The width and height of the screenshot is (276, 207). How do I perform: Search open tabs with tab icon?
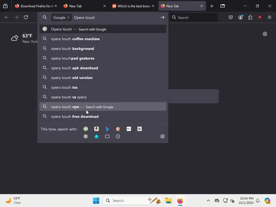coord(107,136)
